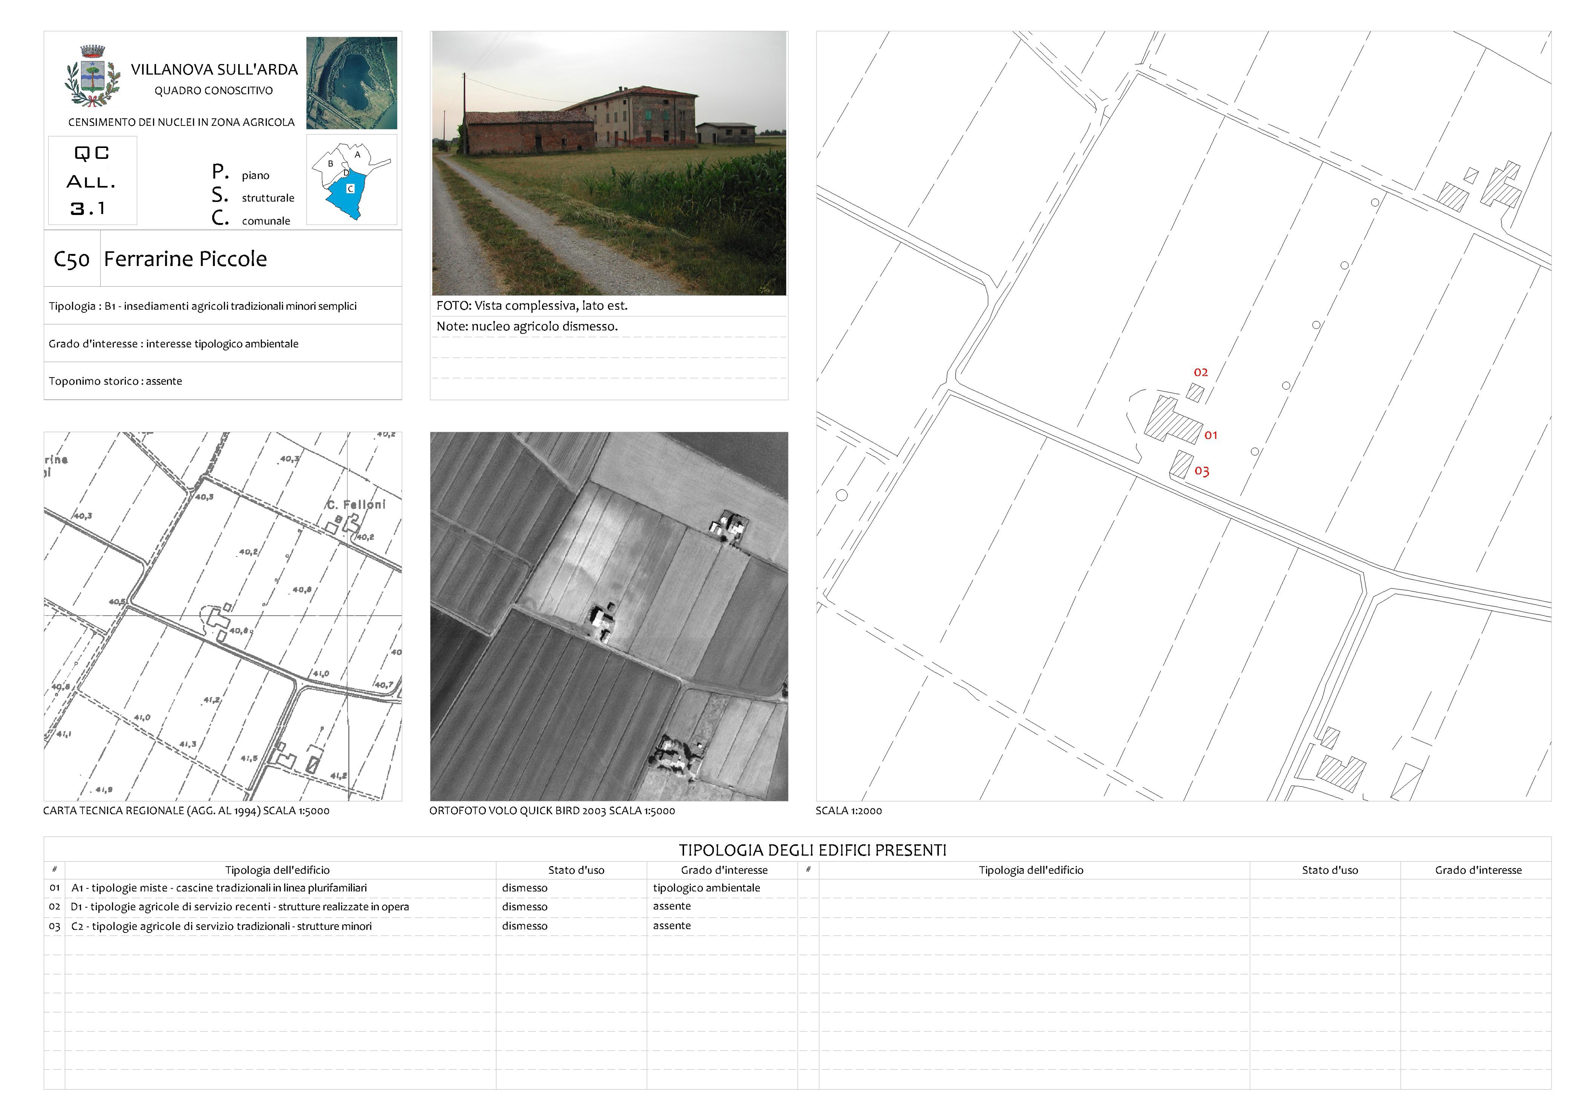The height and width of the screenshot is (1119, 1583).
Task: Click the Carta Tecnica Regionale map image
Action: [223, 616]
